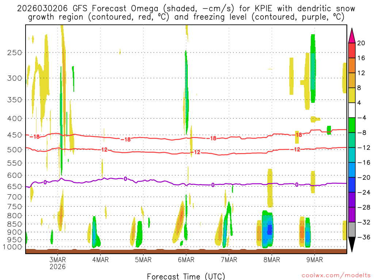
Task: Select the orange 12 to 16 colorbar swatch
Action: 352,65
